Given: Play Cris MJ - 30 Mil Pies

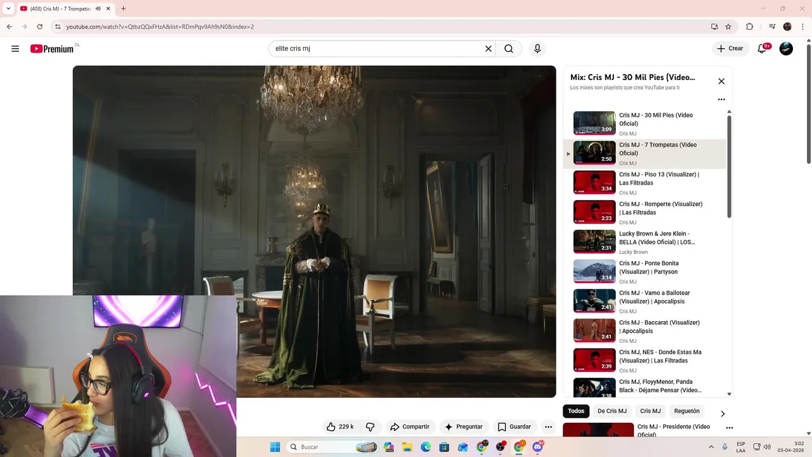Looking at the screenshot, I should (644, 124).
